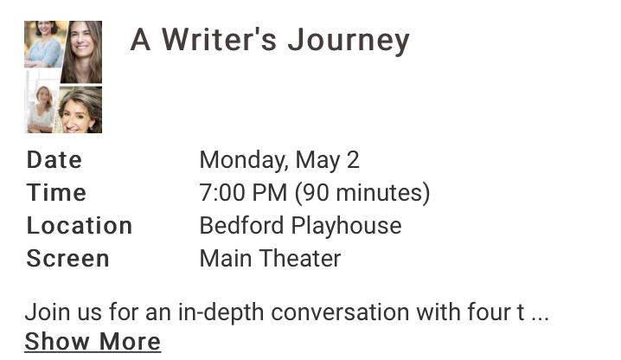
Task: Click the top-right photo of long-haired brunette
Action: coord(82,50)
